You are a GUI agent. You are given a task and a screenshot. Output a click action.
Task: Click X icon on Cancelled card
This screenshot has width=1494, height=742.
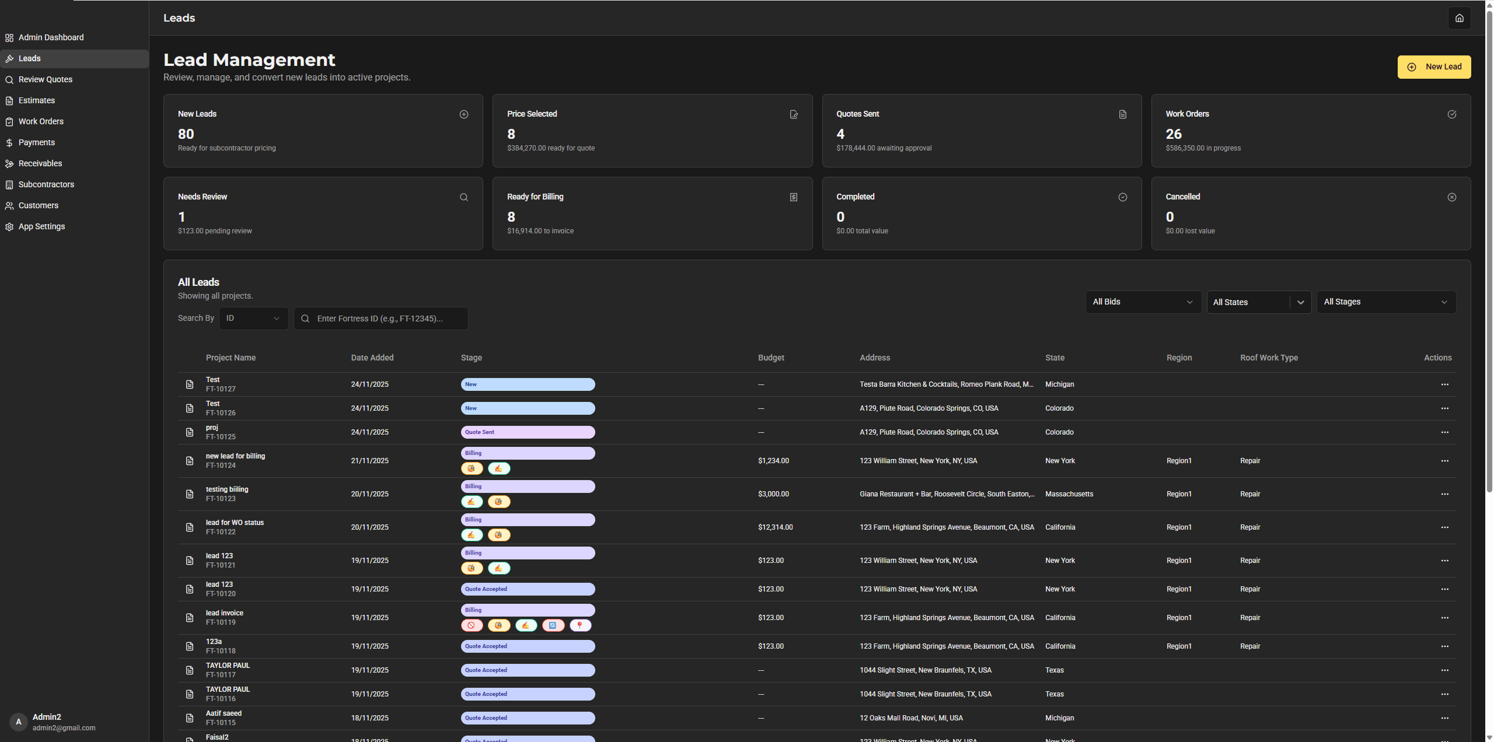1452,197
